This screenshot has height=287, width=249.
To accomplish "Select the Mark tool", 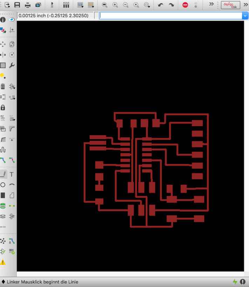I will [x=12, y=30].
